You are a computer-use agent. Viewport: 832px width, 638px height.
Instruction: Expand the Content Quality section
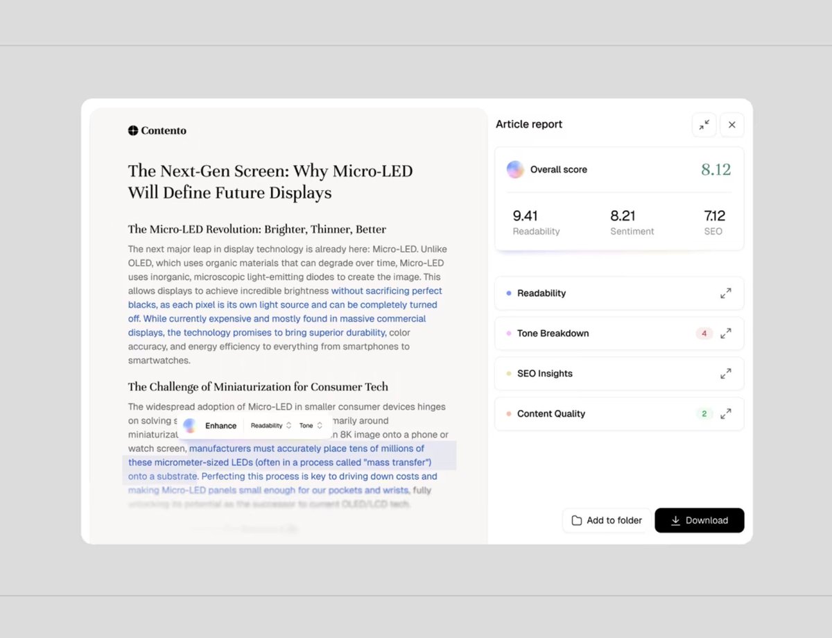[x=726, y=414]
